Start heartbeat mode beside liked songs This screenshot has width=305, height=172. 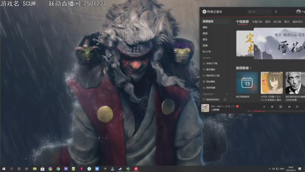(x=225, y=99)
